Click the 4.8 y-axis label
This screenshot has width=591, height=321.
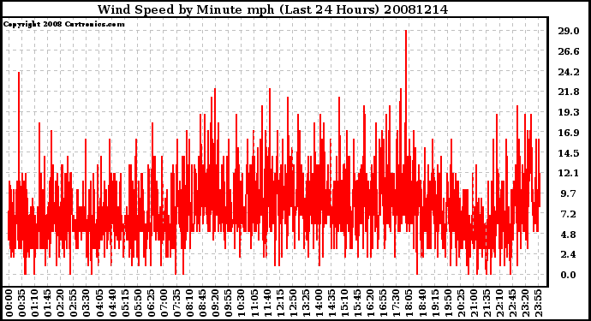coord(569,235)
